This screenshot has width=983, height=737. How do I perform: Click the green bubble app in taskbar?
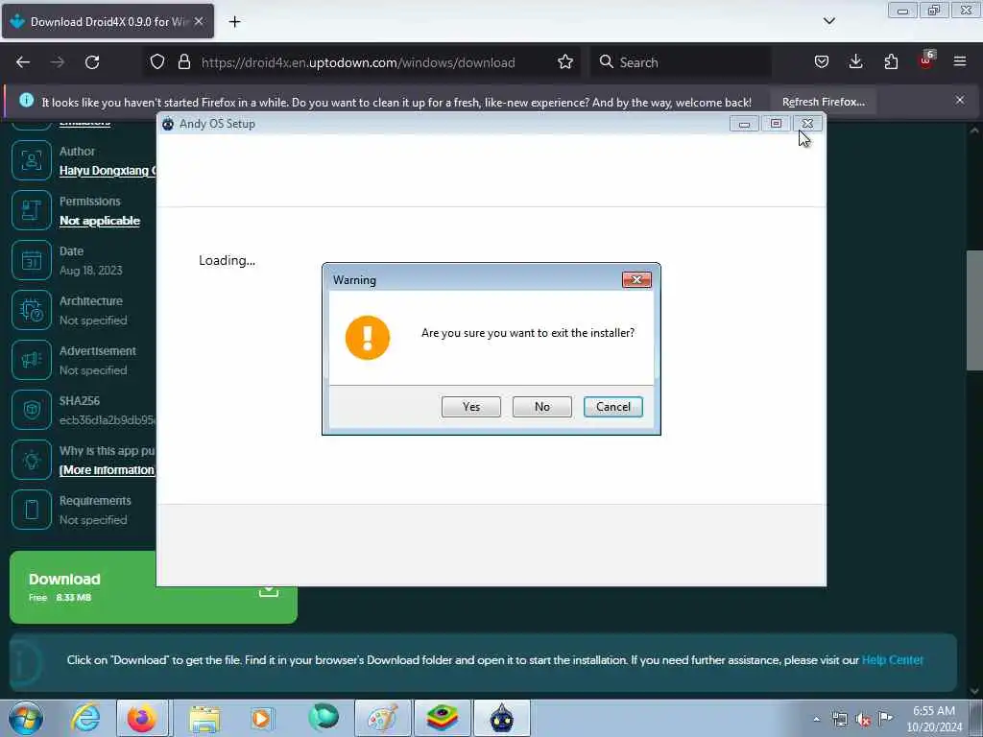324,718
